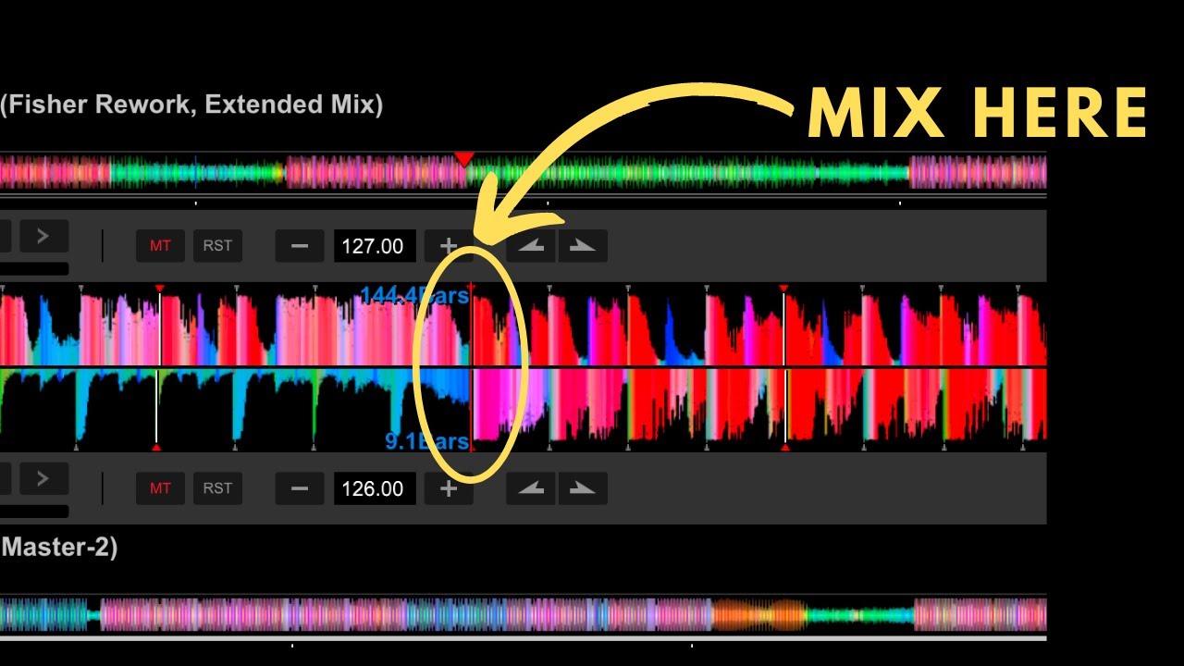Pitch bend down on bottom deck
The width and height of the screenshot is (1184, 666).
(531, 488)
